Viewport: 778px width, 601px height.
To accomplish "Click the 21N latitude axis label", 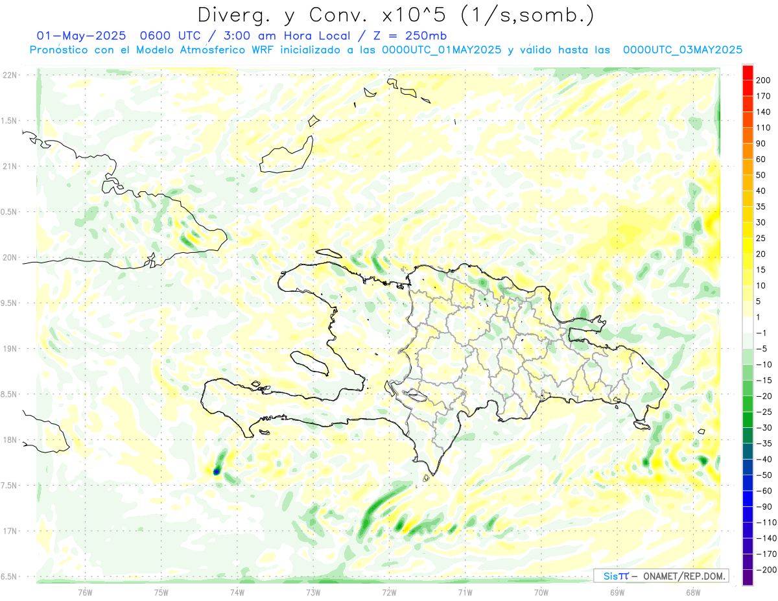I will (10, 166).
